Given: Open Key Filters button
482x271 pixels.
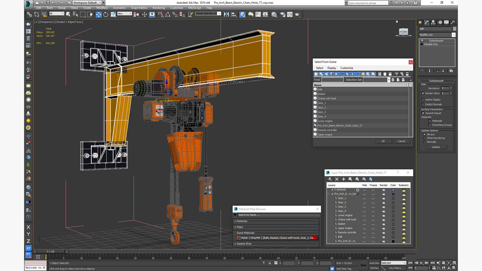Looking at the screenshot, I should (396, 268).
